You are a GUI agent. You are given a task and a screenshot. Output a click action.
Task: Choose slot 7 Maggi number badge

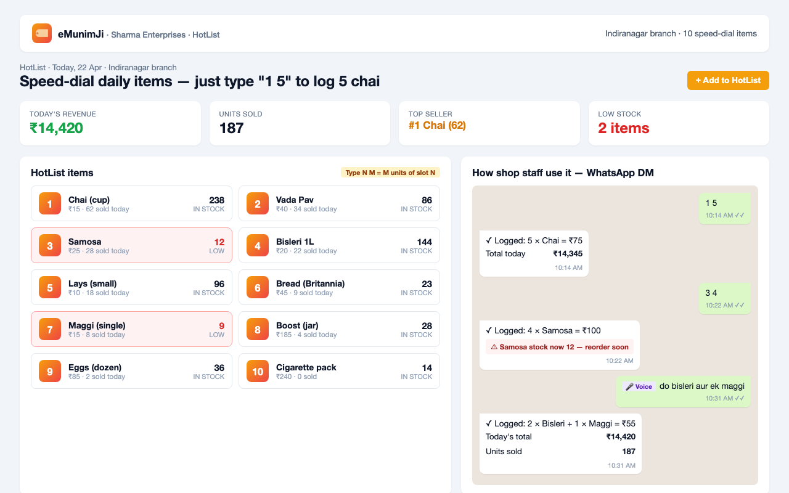pyautogui.click(x=50, y=329)
